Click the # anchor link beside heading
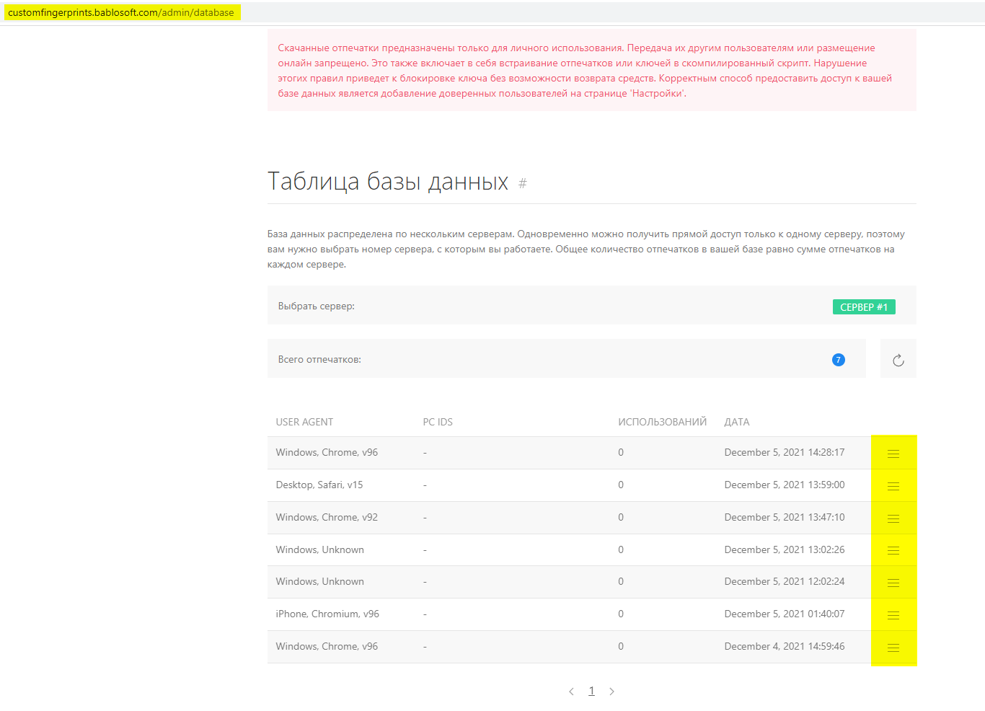Screen dimensions: 985x711 pos(523,183)
